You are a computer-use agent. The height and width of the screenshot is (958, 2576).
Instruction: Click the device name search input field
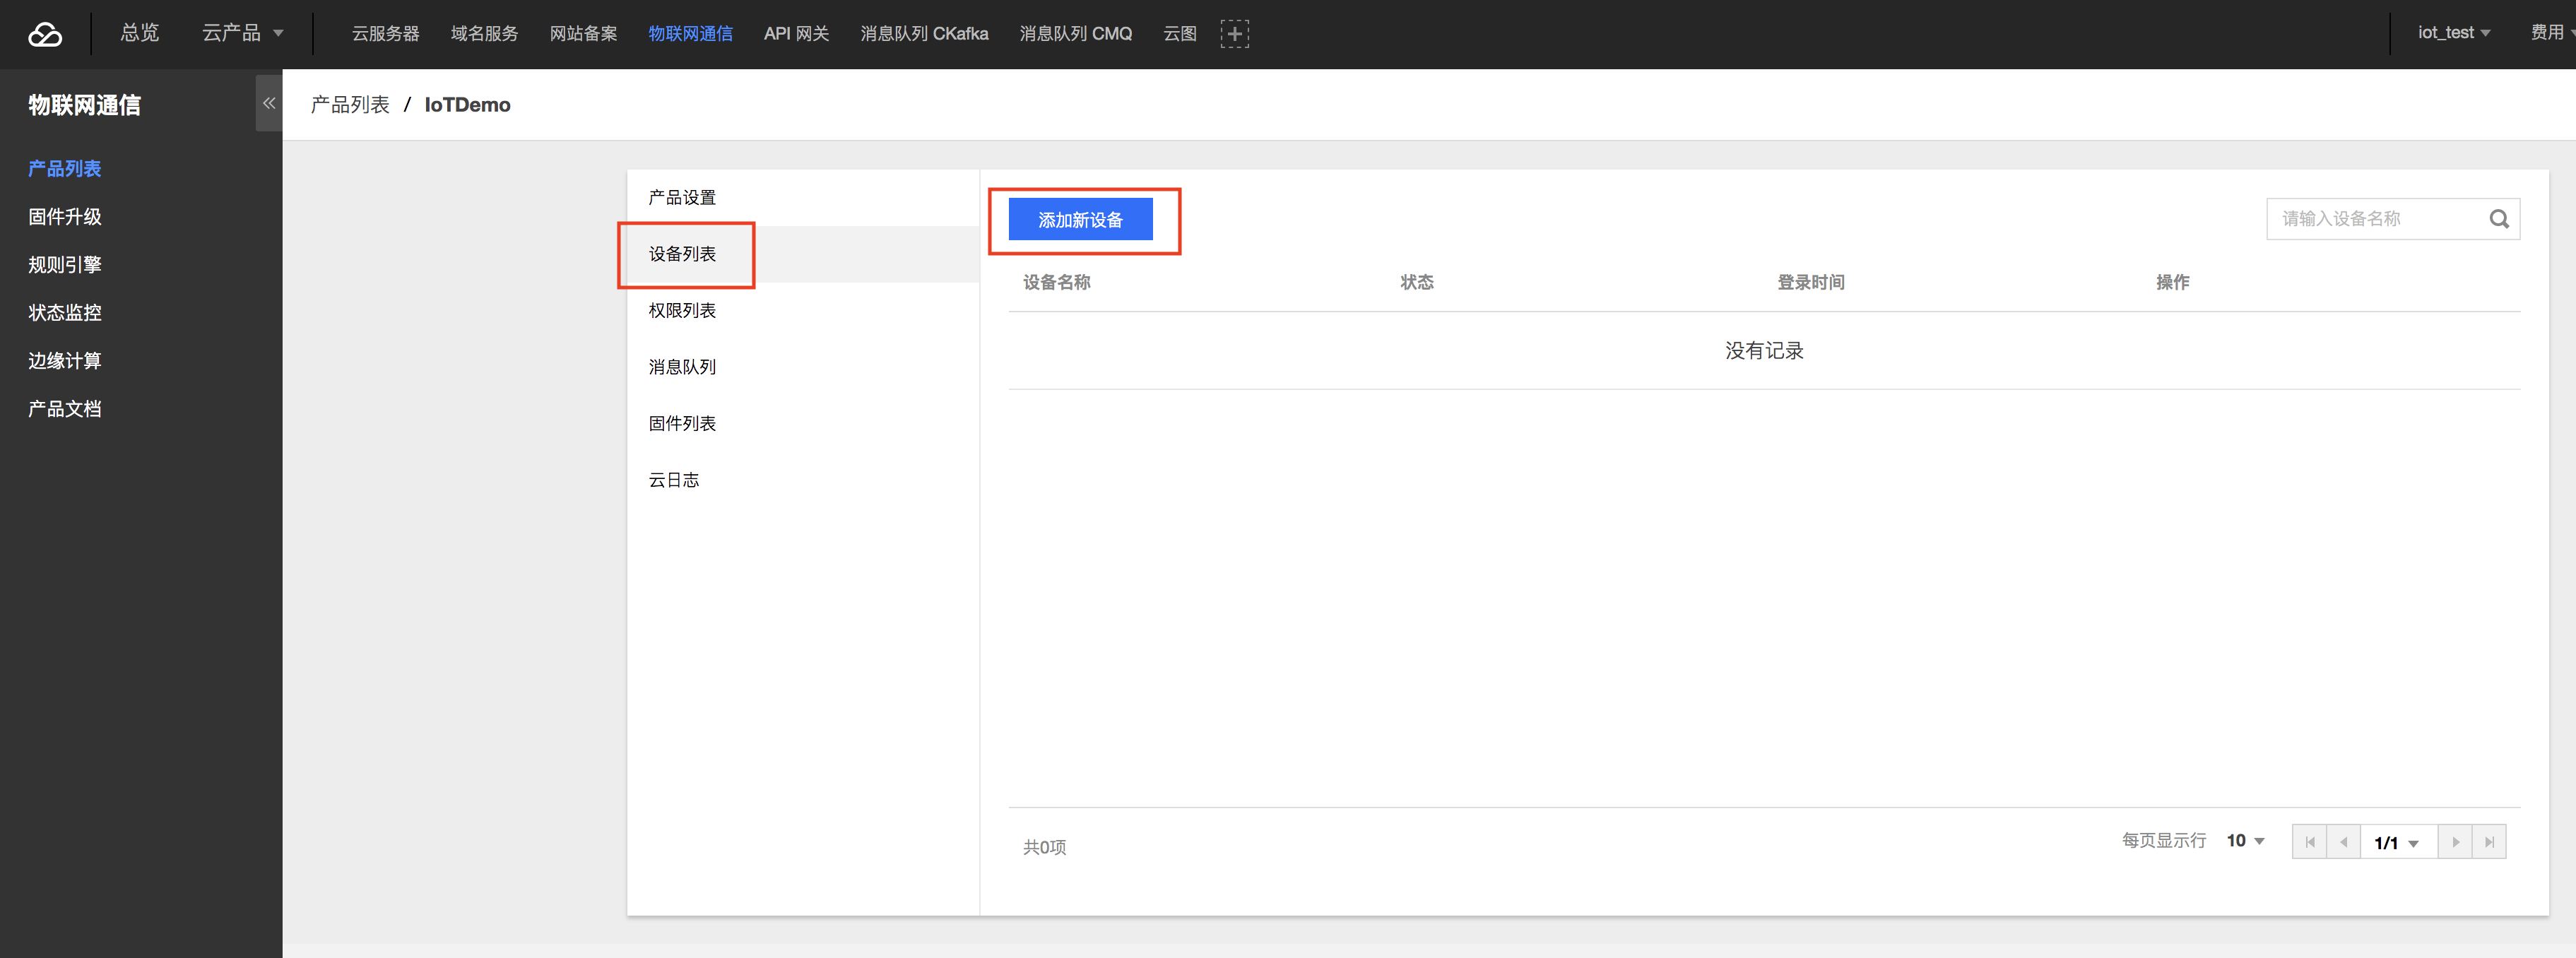tap(2377, 219)
